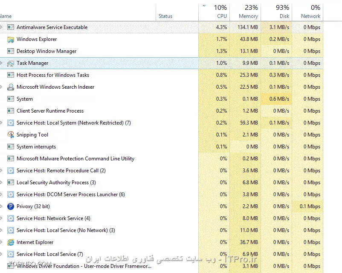This screenshot has width=342, height=273.
Task: Click the Host Process for Windows Tasks icon
Action: click(11, 75)
